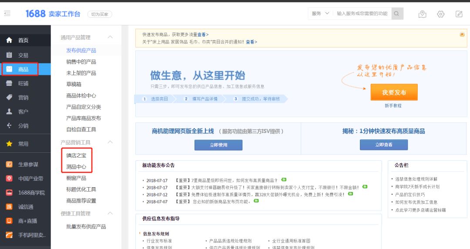Screen dimensions: 470x249
Task: Open 商品推荐设置 menu item
Action: 81,201
